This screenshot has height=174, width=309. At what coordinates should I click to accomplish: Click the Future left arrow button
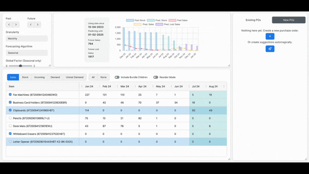[x=31, y=25]
